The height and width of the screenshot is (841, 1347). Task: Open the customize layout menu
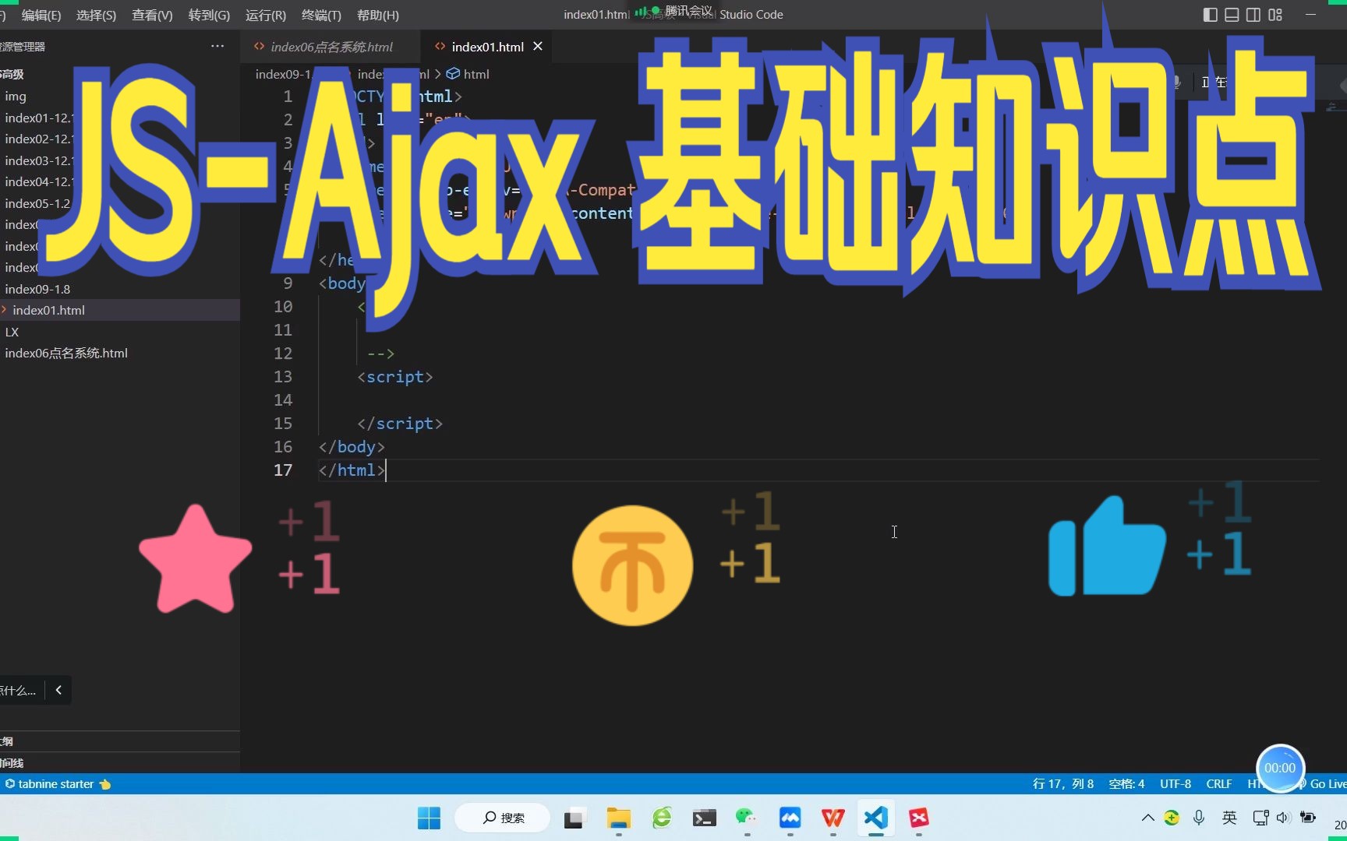coord(1276,14)
